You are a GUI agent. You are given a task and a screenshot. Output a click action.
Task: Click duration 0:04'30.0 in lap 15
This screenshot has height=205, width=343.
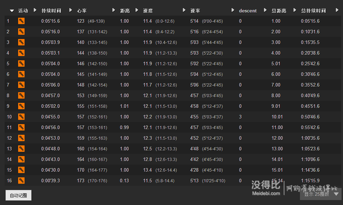50,170
